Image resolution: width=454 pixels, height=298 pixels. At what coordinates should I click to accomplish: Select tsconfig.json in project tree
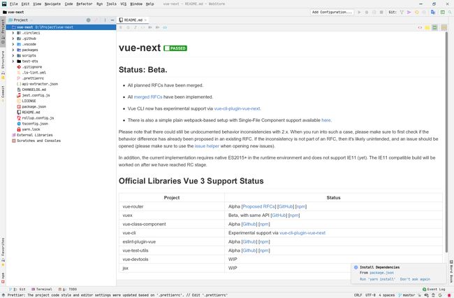click(35, 124)
